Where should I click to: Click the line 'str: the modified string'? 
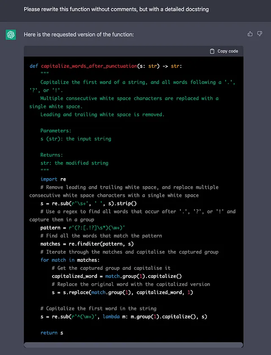75,163
